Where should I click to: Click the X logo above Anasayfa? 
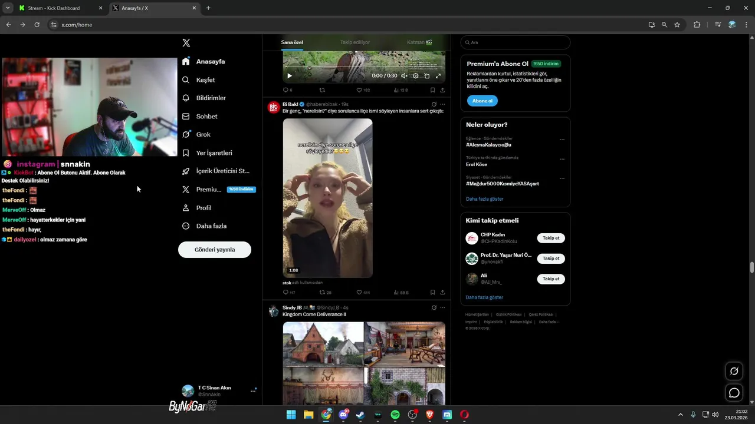(186, 43)
